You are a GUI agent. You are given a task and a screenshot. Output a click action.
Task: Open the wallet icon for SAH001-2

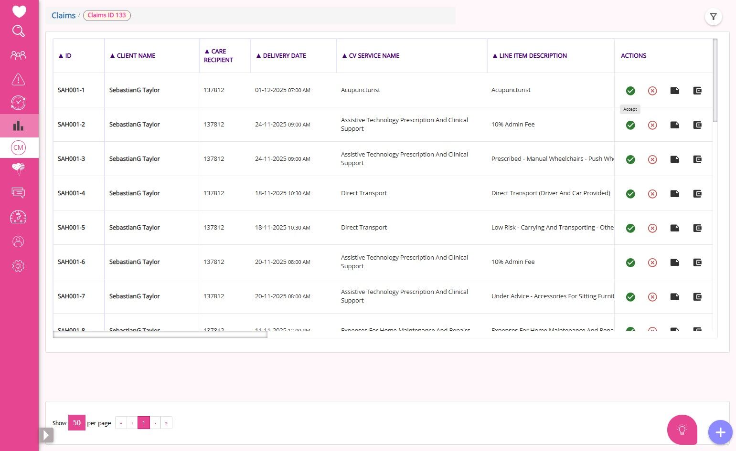point(697,125)
